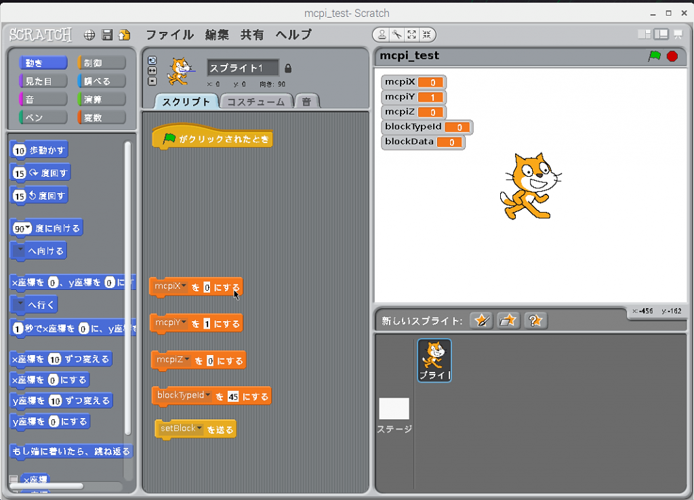Paint a new sprite

click(x=481, y=320)
